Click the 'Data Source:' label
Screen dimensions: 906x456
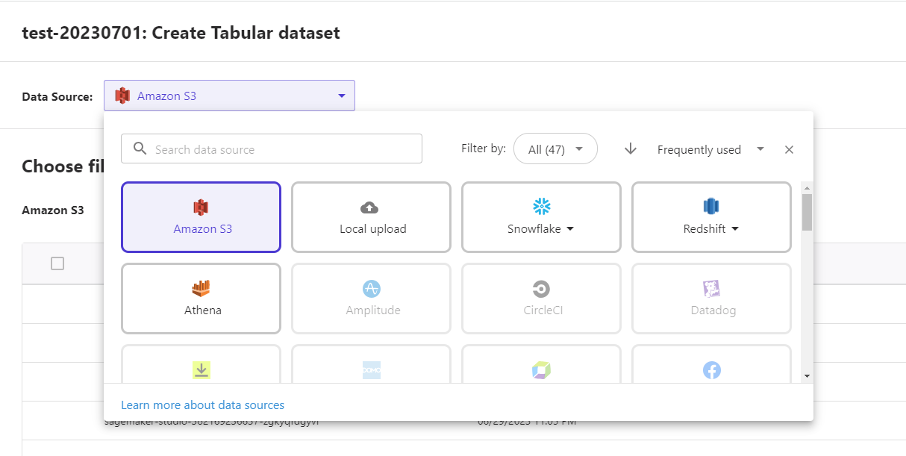(57, 96)
